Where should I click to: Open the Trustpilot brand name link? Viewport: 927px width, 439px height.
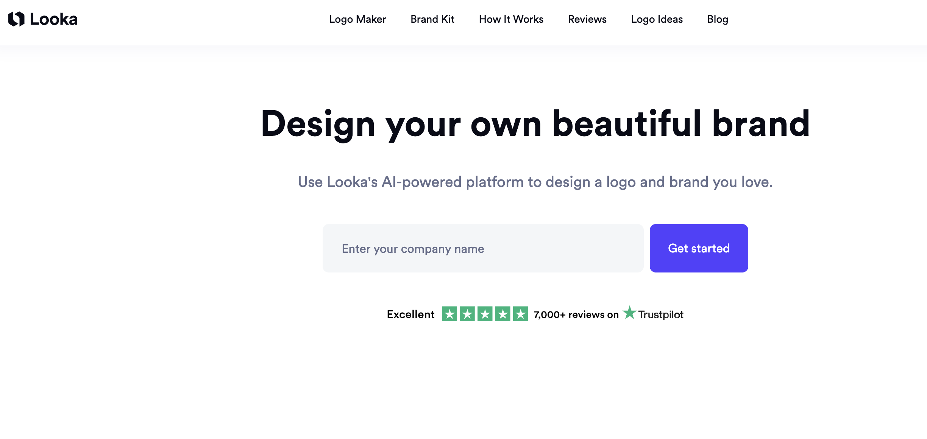click(661, 314)
